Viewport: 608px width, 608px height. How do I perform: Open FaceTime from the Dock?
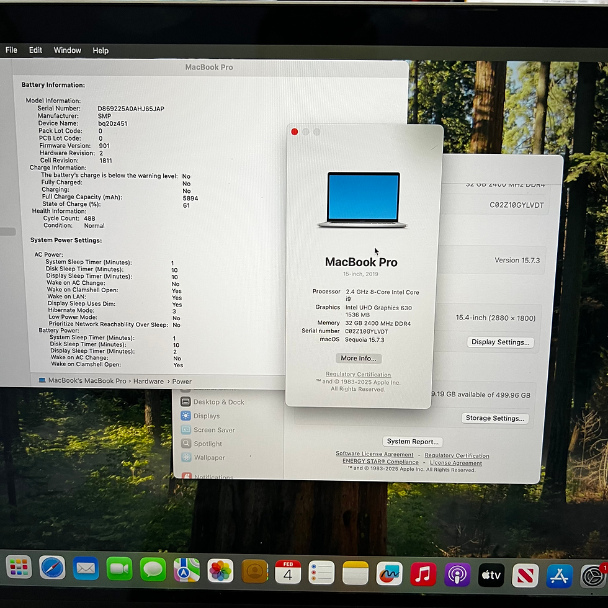(x=119, y=569)
